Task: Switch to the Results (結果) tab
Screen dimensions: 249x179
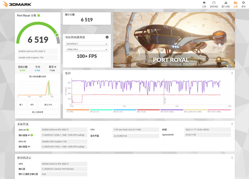Action: click(x=236, y=4)
